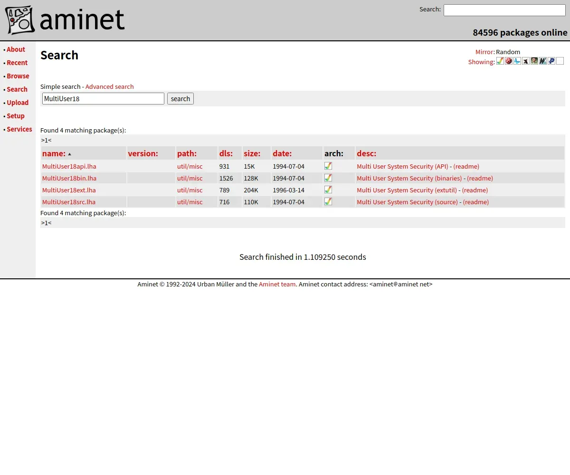
Task: Sort results by name column
Action: point(54,153)
